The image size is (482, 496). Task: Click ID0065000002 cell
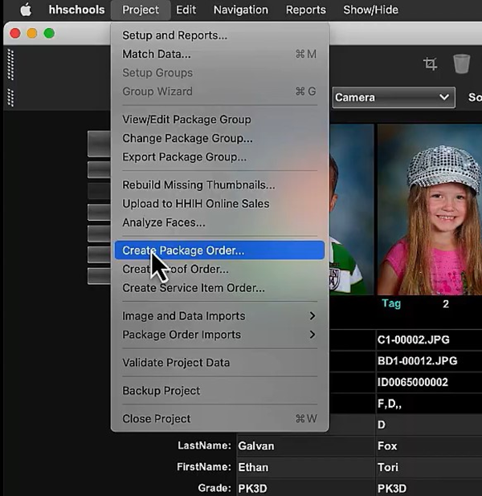(x=430, y=382)
